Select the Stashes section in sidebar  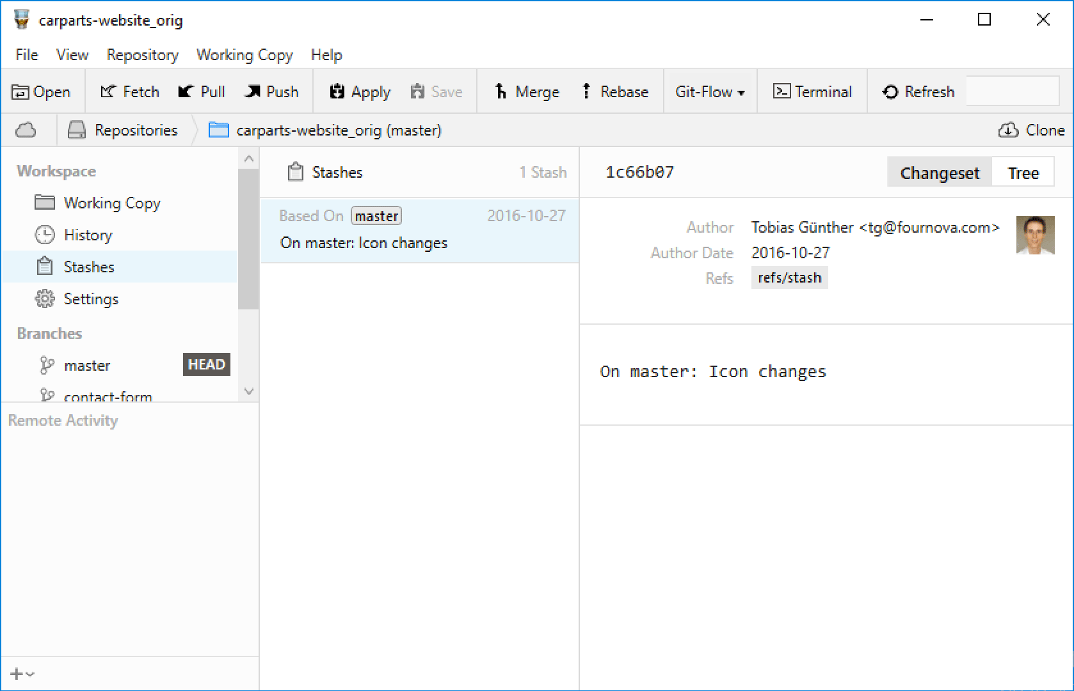click(x=89, y=267)
